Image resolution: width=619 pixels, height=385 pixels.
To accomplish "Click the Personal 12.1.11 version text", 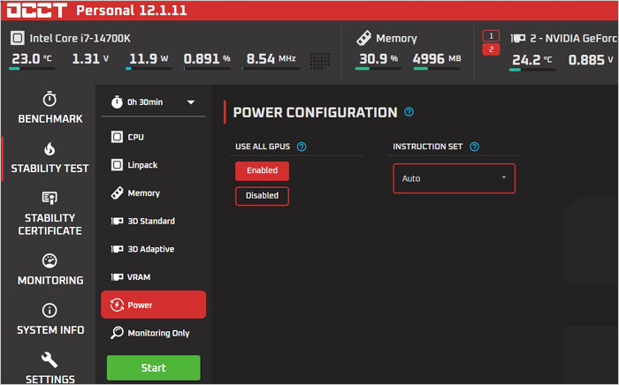I will (x=132, y=11).
